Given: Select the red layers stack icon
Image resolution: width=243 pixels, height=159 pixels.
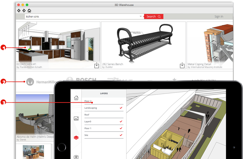Looking at the screenshot, I should point(76,138).
